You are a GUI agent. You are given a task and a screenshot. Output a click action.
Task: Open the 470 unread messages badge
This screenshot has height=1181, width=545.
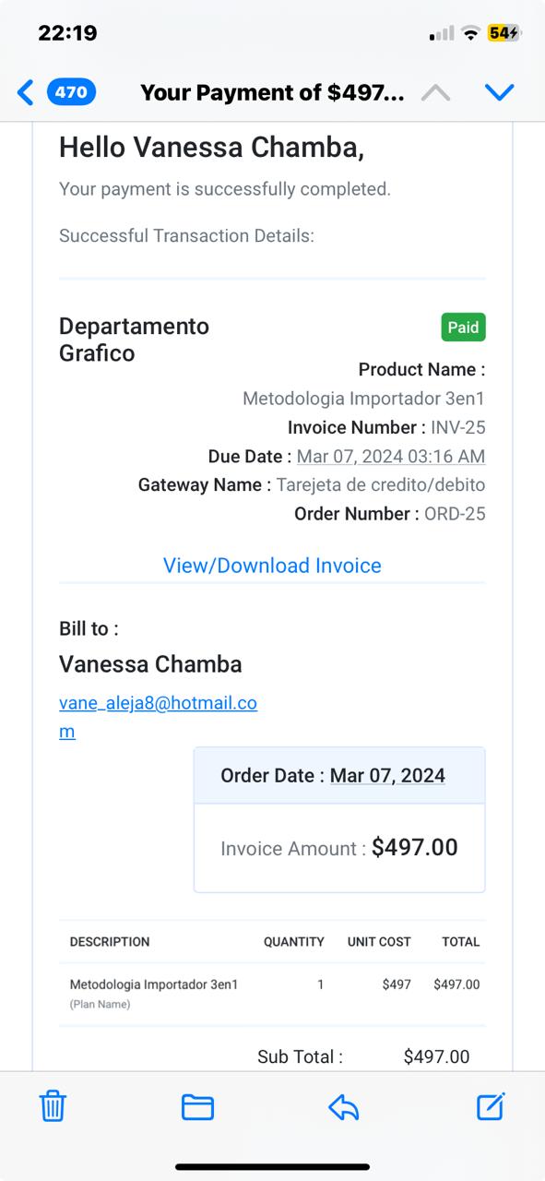point(72,92)
